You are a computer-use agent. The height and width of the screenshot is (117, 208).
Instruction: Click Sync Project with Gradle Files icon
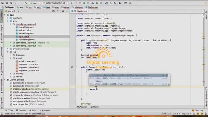(106, 3)
